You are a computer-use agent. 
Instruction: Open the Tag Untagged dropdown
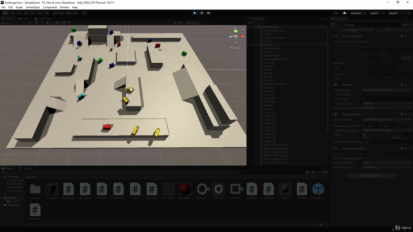[359, 30]
